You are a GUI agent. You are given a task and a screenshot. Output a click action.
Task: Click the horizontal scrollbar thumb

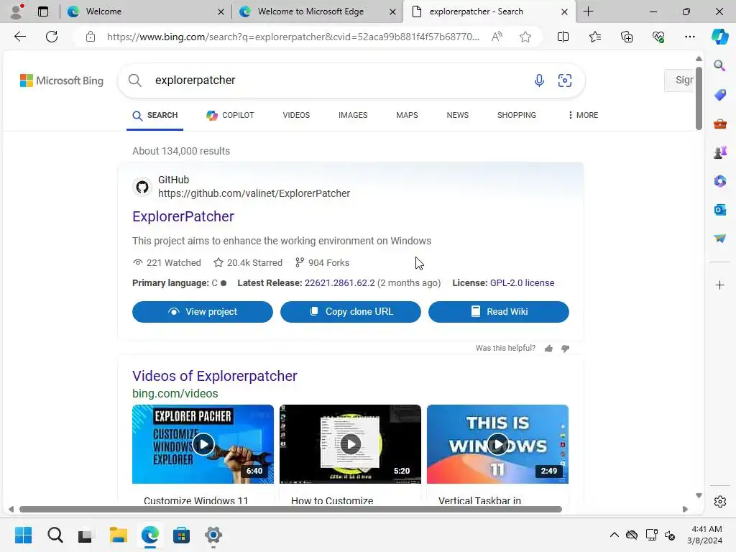click(290, 510)
